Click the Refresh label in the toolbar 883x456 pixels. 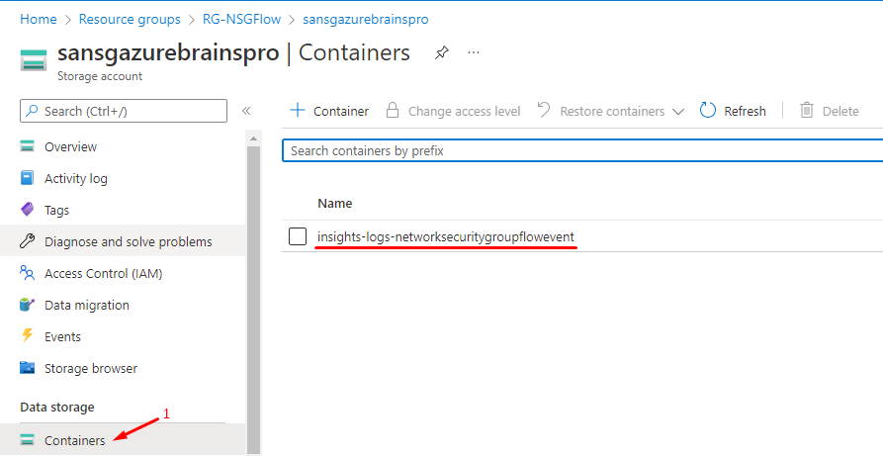click(x=745, y=112)
